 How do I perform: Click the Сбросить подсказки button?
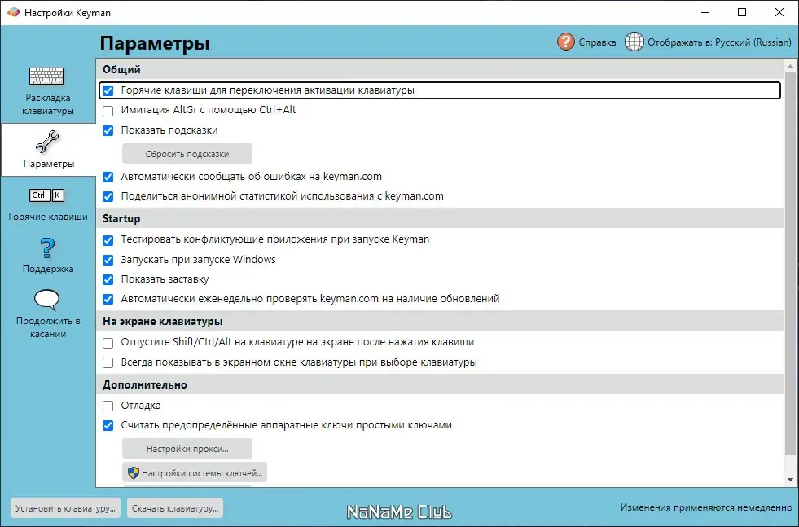point(187,153)
